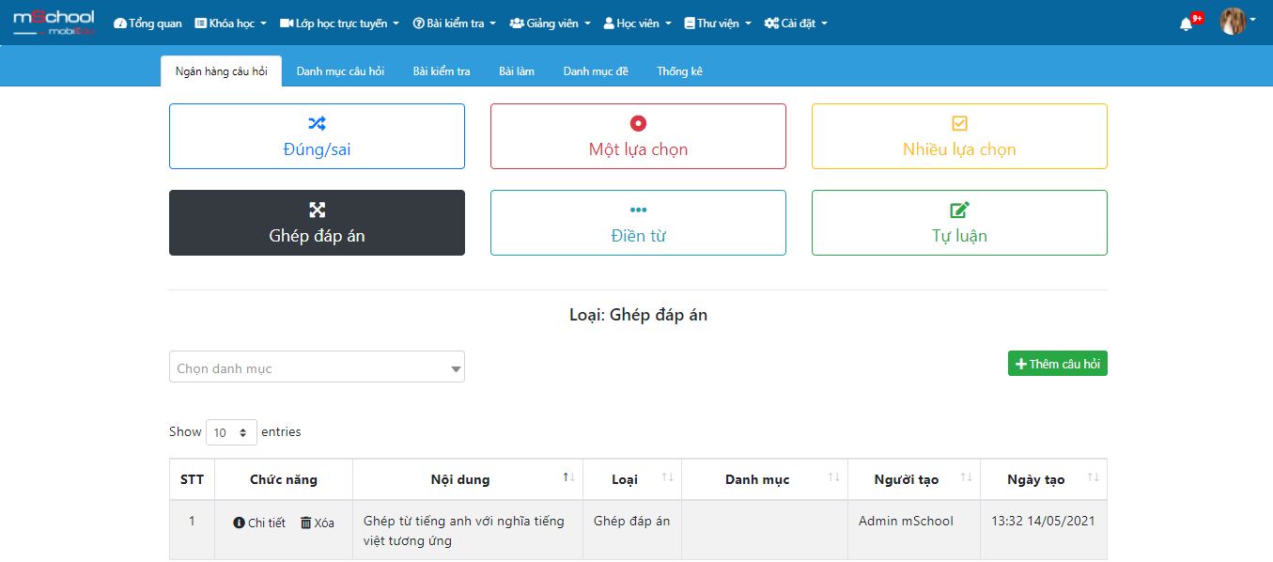Screen dimensions: 1273x562
Task: Sort table by Ngày tạo column
Action: [x=1043, y=479]
